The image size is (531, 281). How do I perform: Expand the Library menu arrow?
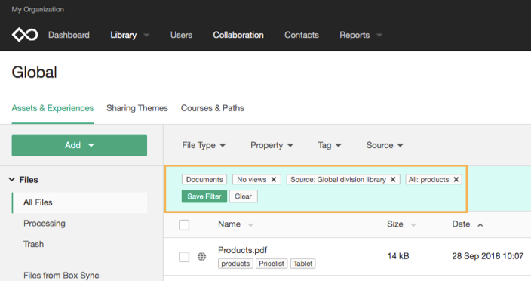click(146, 35)
